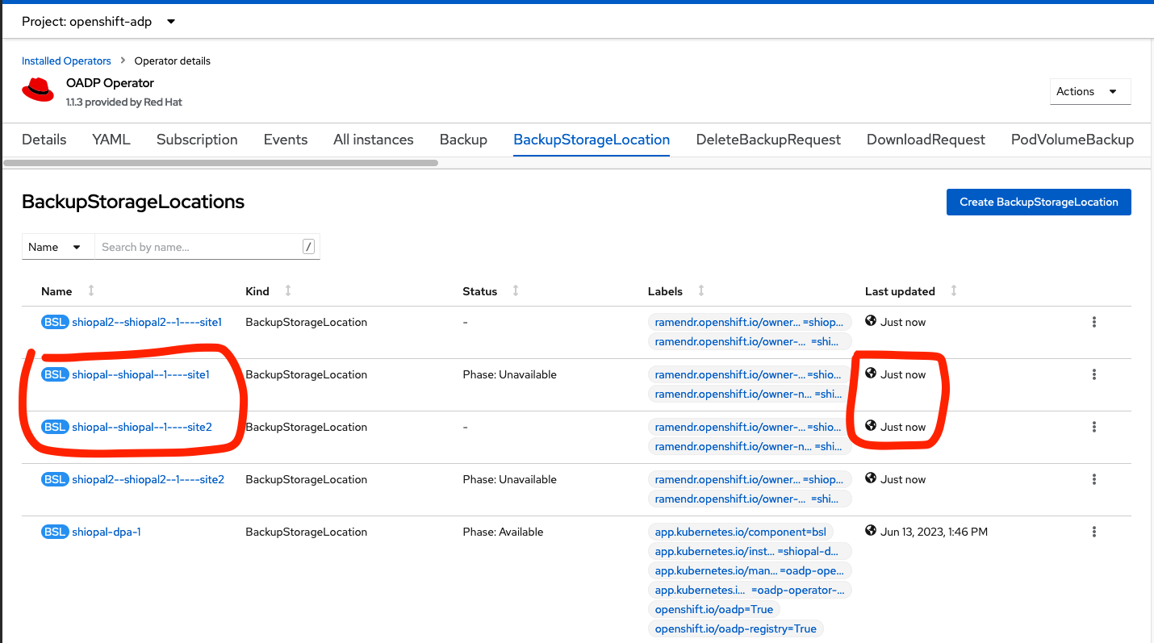Click Jun 13, 2023, 1:46 PM timestamp
The height and width of the screenshot is (643, 1154).
[934, 532]
